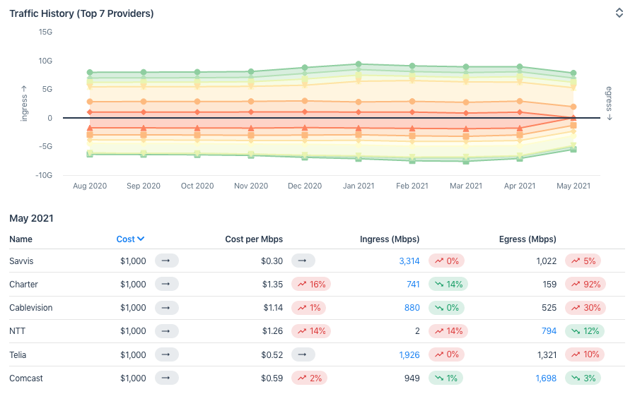This screenshot has height=394, width=635.
Task: Click the Cost sort arrow chevron
Action: 141,239
